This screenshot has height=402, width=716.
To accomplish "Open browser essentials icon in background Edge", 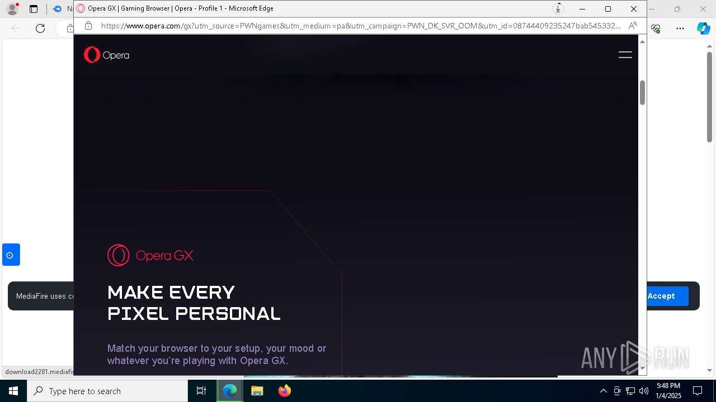I will [656, 28].
